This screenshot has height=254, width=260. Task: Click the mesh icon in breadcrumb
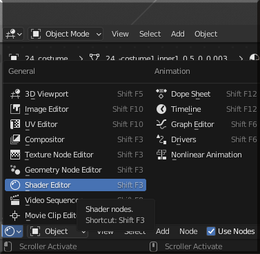94,57
